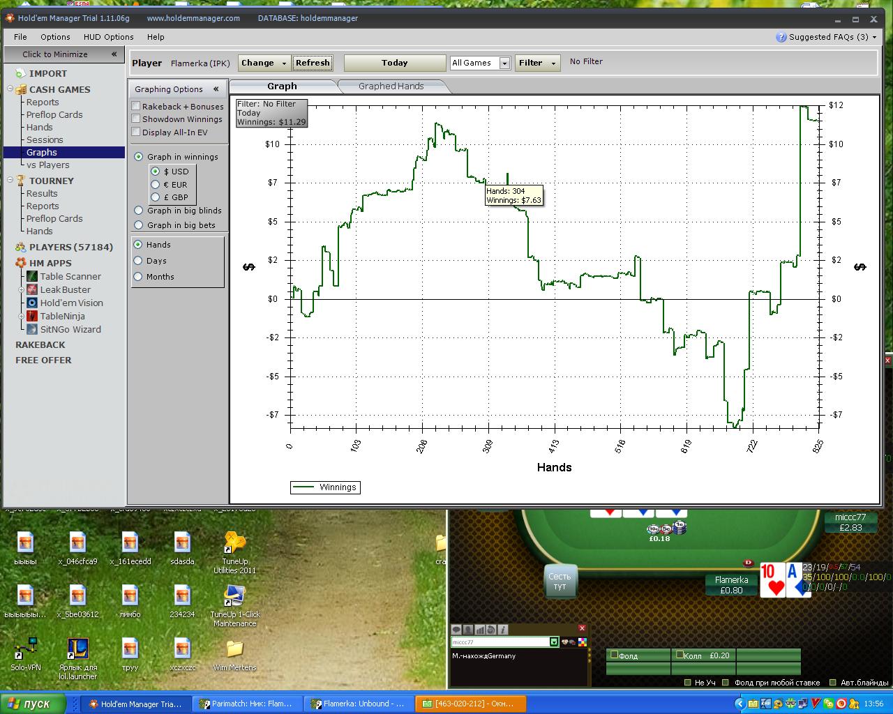Select the x_046cfca9 file icon

coord(77,548)
